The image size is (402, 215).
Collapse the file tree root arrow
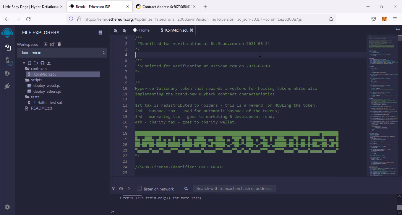tap(24, 63)
